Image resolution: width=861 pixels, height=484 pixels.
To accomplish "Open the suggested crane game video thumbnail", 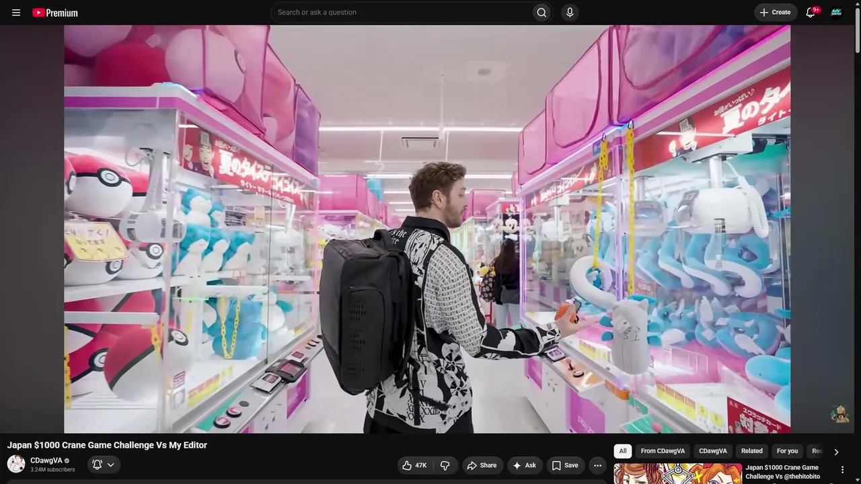I will pos(677,473).
